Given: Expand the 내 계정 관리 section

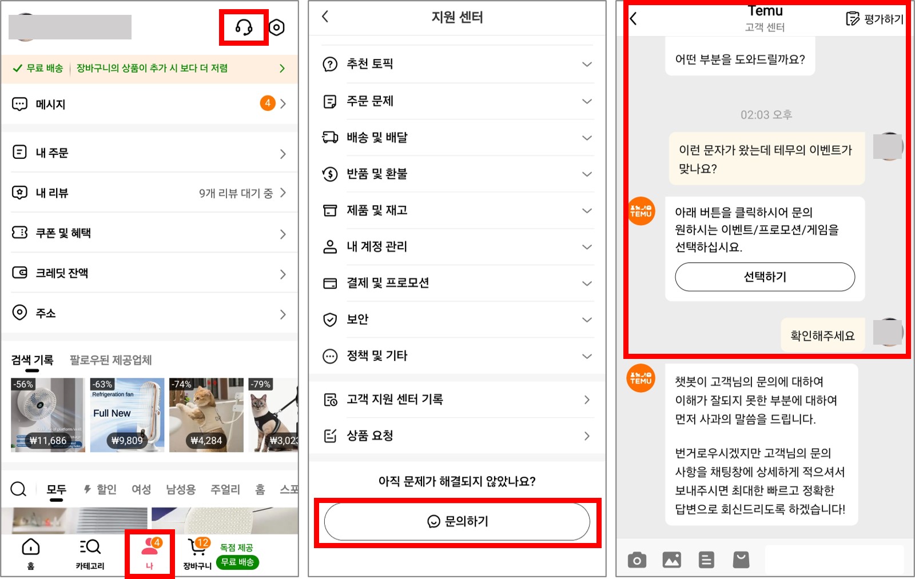Looking at the screenshot, I should (x=457, y=247).
